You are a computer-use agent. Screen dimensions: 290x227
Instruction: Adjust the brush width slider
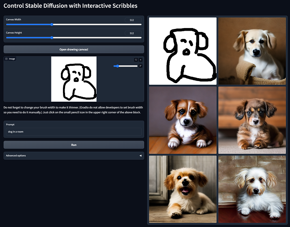coord(126,66)
